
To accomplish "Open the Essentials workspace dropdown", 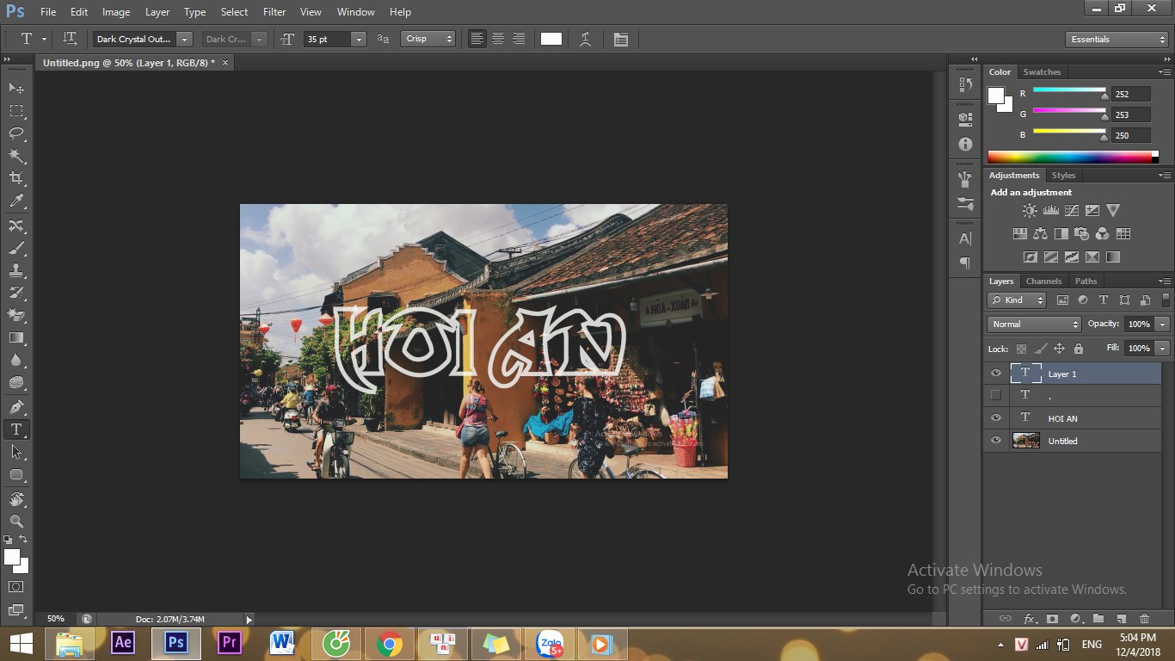I will 1117,39.
